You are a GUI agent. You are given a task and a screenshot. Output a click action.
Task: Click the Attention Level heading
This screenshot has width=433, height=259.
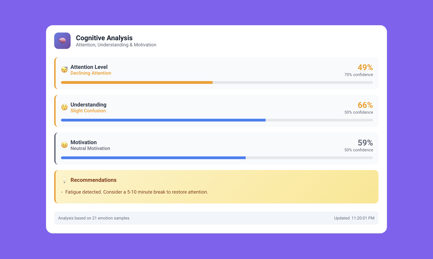click(89, 67)
